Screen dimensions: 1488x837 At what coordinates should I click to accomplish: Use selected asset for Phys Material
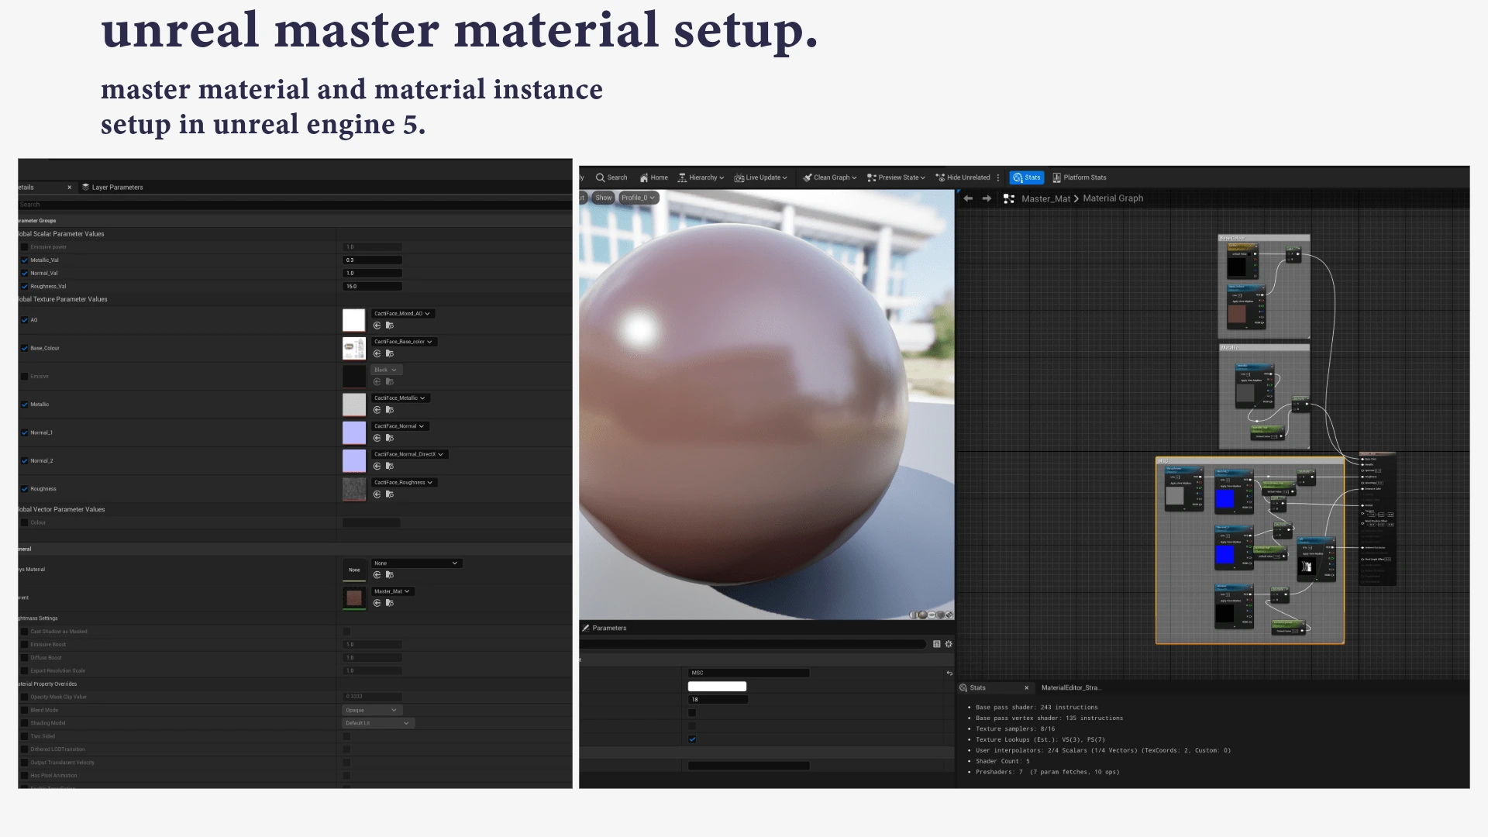(377, 575)
